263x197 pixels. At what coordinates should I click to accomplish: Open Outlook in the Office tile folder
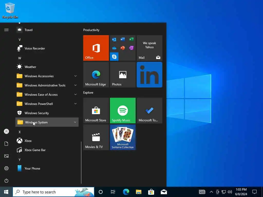pyautogui.click(x=114, y=40)
